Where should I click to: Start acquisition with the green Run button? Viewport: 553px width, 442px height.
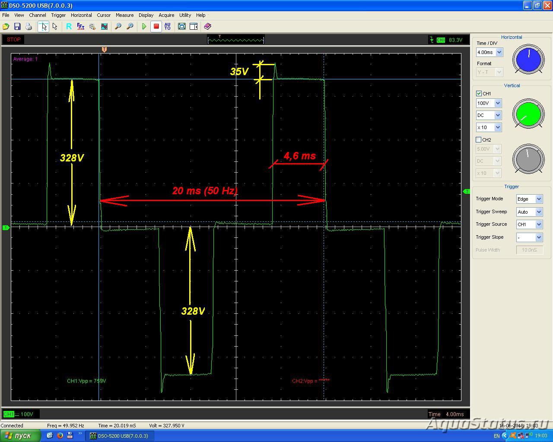click(x=144, y=26)
